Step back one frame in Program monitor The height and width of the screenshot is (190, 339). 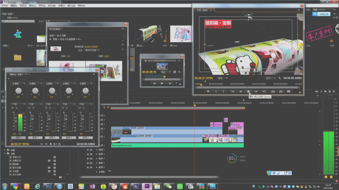point(241,92)
